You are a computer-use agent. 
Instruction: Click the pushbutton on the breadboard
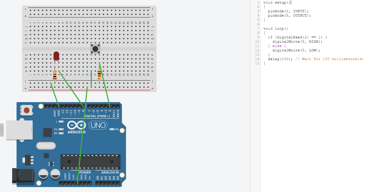pos(95,49)
